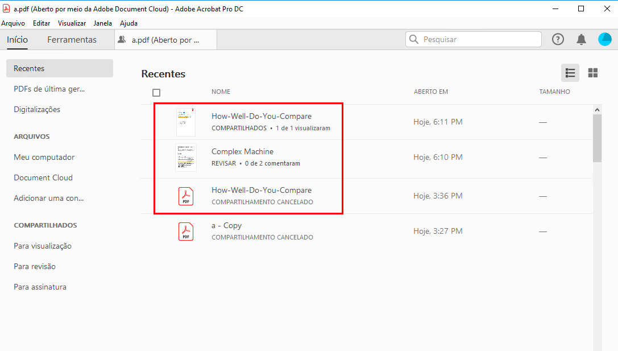
Task: Open the Visualizar menu
Action: coord(72,23)
